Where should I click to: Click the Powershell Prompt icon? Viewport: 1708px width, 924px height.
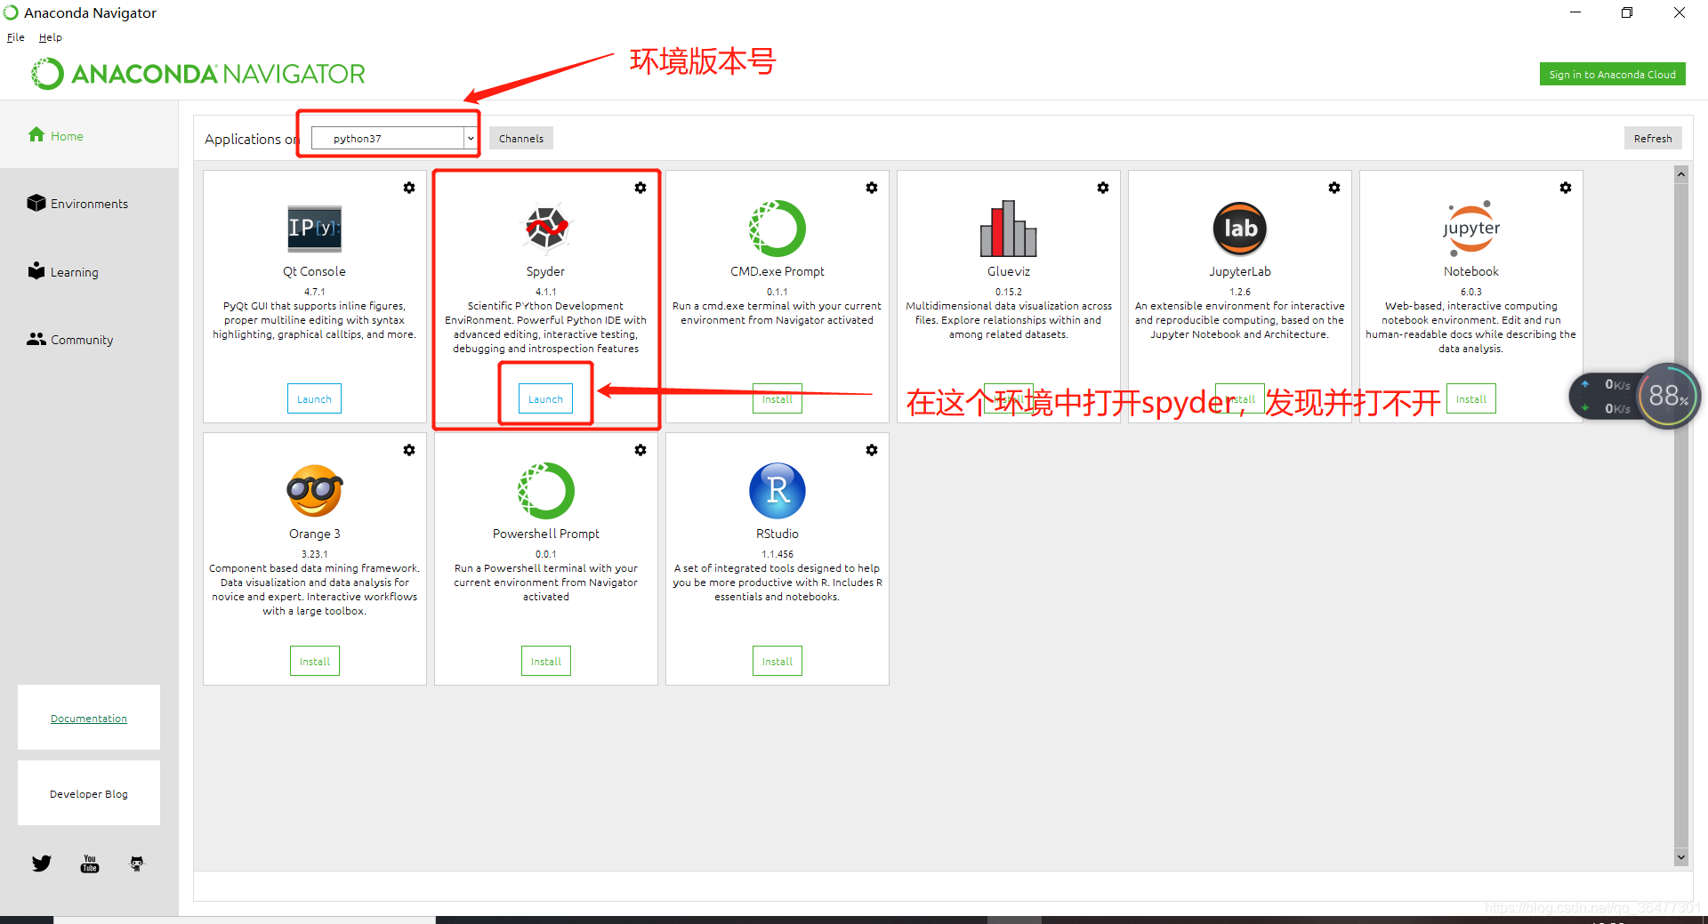(546, 491)
